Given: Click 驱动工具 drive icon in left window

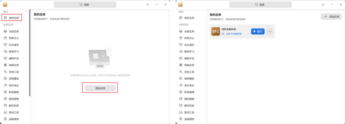Looking at the screenshot, I should [5, 112].
